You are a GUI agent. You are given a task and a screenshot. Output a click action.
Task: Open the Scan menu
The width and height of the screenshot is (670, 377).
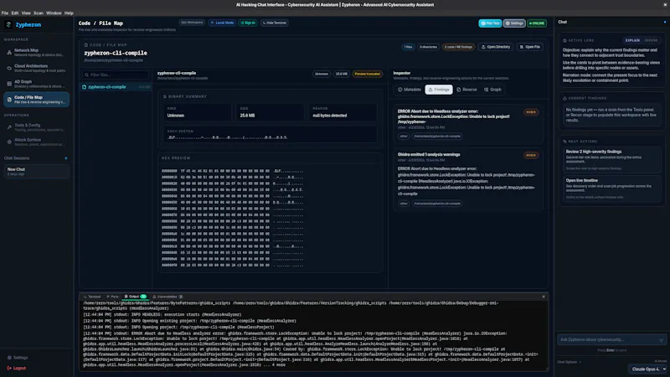click(39, 13)
